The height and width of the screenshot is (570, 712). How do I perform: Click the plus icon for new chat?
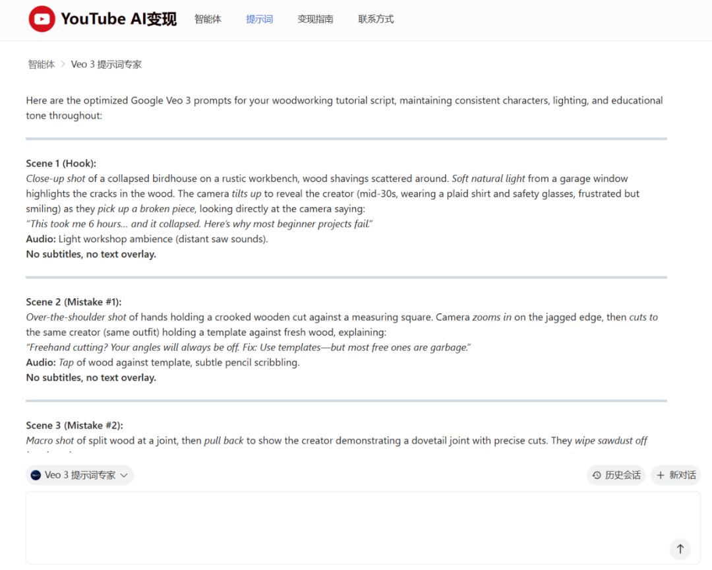tap(661, 475)
